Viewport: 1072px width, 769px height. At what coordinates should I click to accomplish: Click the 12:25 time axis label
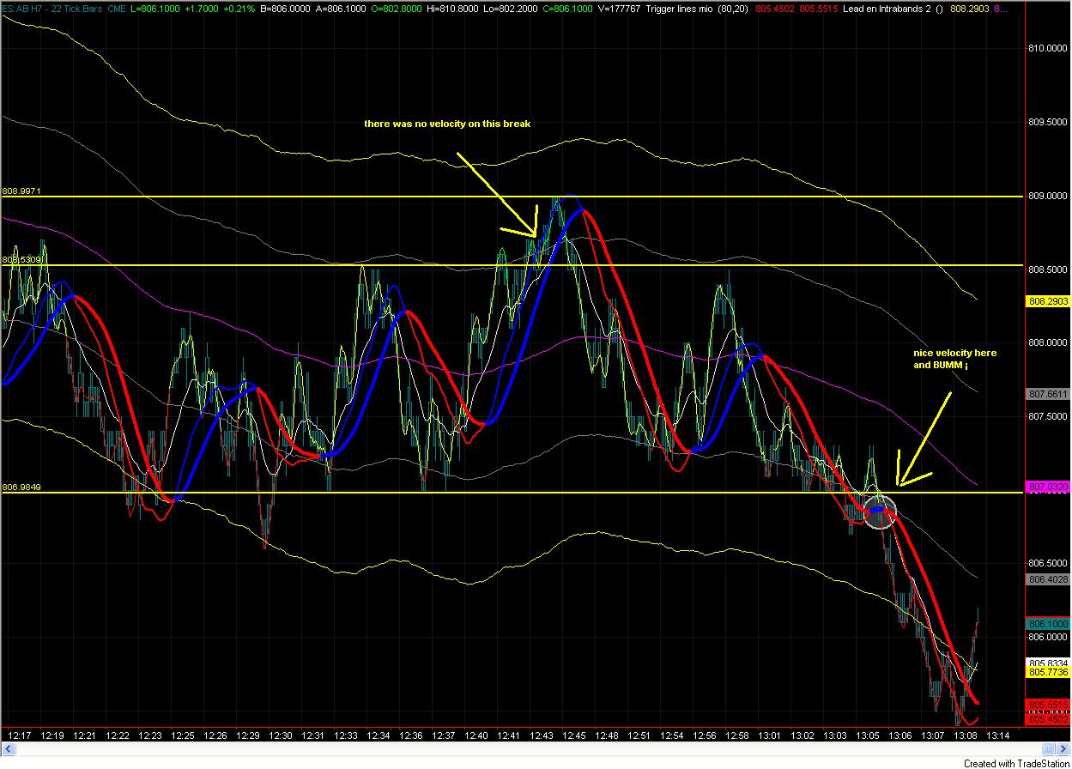[181, 736]
